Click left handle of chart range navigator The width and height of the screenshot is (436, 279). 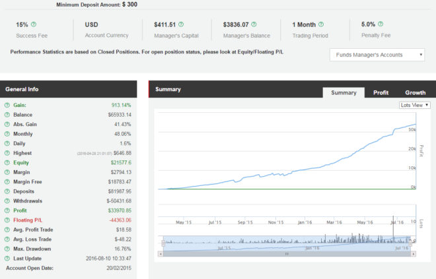point(163,243)
